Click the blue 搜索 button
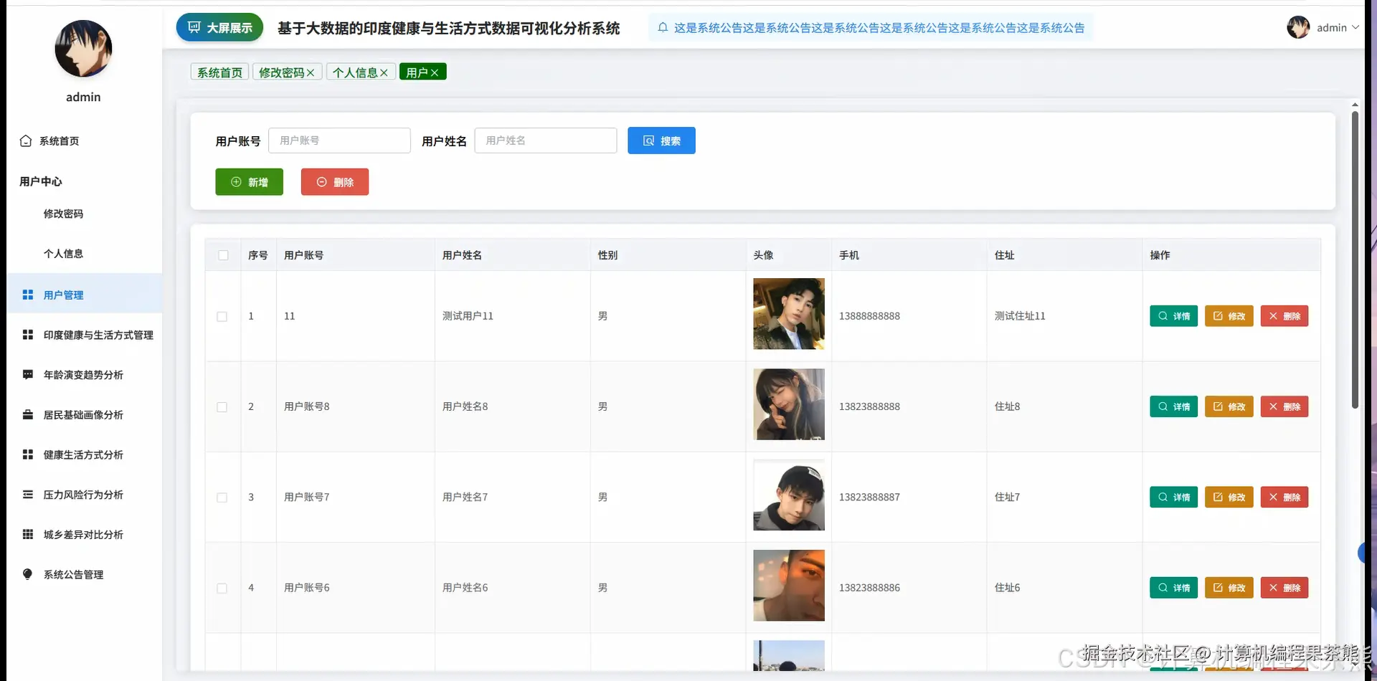The image size is (1377, 681). pyautogui.click(x=661, y=141)
